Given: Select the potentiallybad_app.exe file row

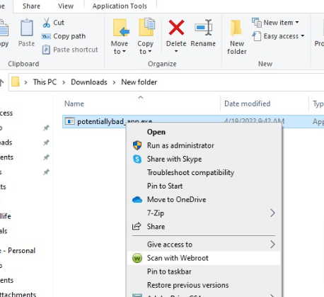Looking at the screenshot, I should point(193,121).
